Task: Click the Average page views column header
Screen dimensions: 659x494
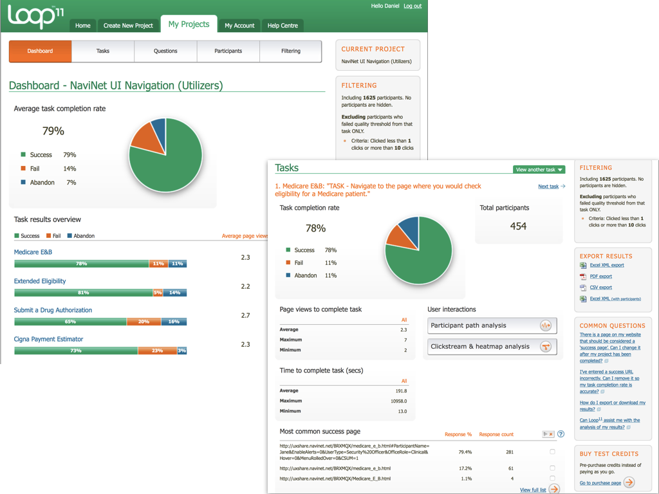Action: click(x=245, y=236)
